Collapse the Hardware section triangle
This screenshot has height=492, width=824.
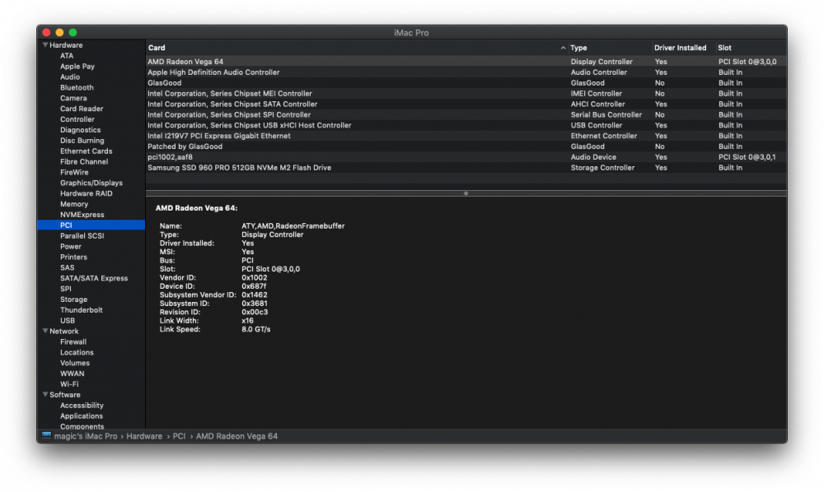click(x=45, y=45)
